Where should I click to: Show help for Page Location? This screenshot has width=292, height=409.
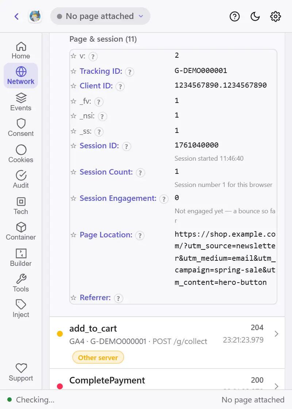click(140, 236)
